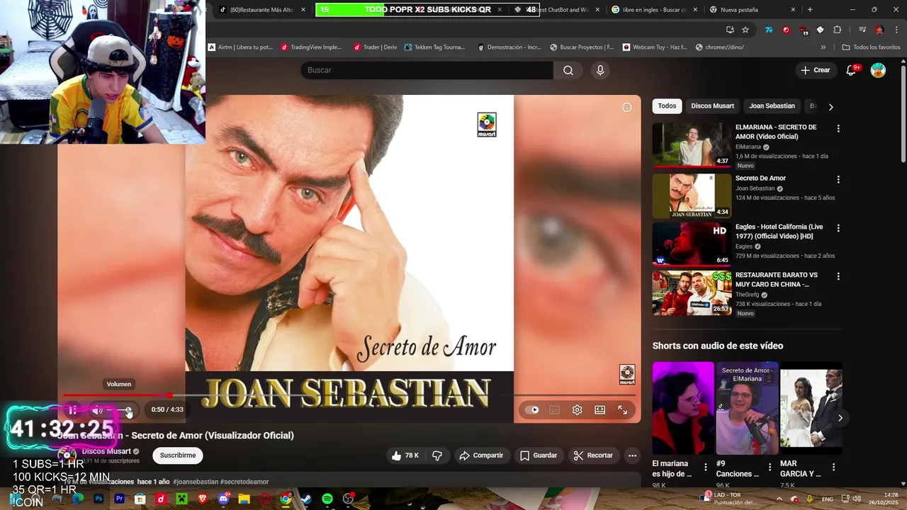Open the media control icon in Chrome toolbar
Image resolution: width=907 pixels, height=510 pixels.
pos(862,30)
